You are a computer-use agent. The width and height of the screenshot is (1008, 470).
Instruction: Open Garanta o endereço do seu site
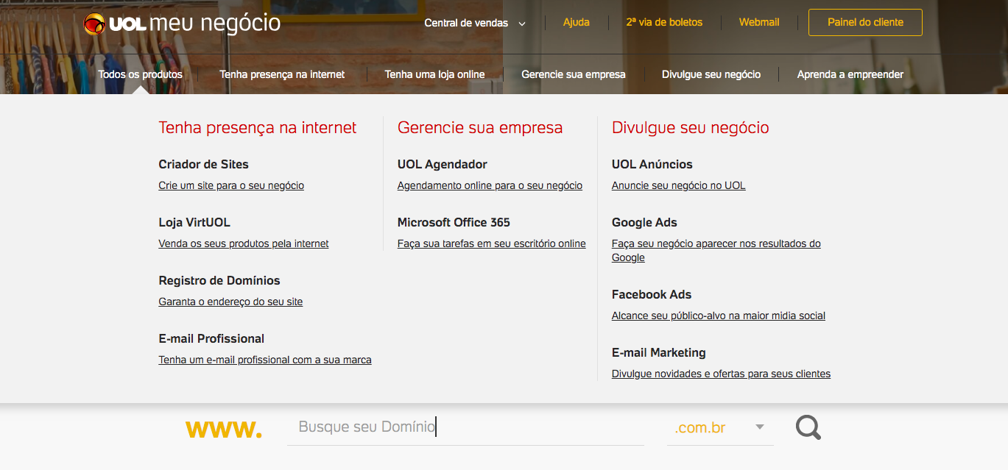point(230,302)
